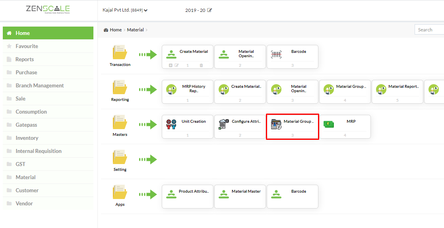Open Inventory in the sidebar

tap(48, 138)
